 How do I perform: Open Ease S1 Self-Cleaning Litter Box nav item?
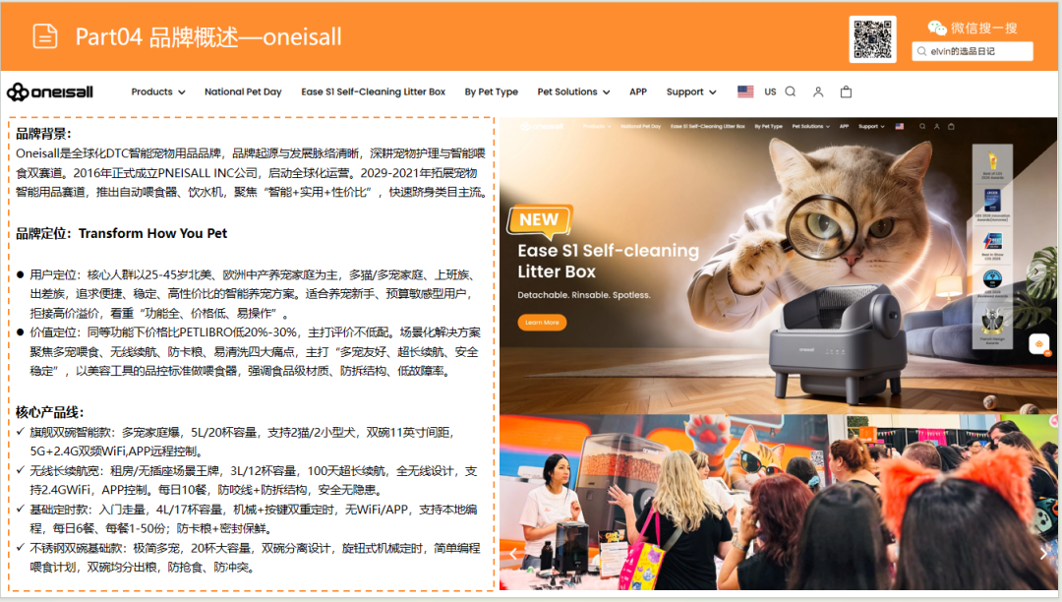[x=374, y=92]
